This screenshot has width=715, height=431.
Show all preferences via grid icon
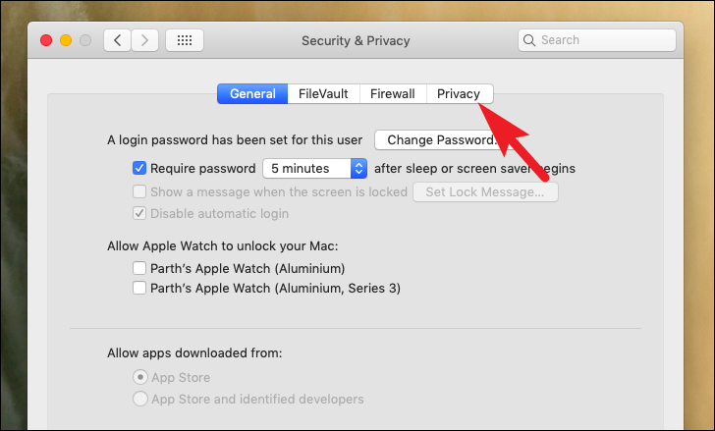[185, 40]
